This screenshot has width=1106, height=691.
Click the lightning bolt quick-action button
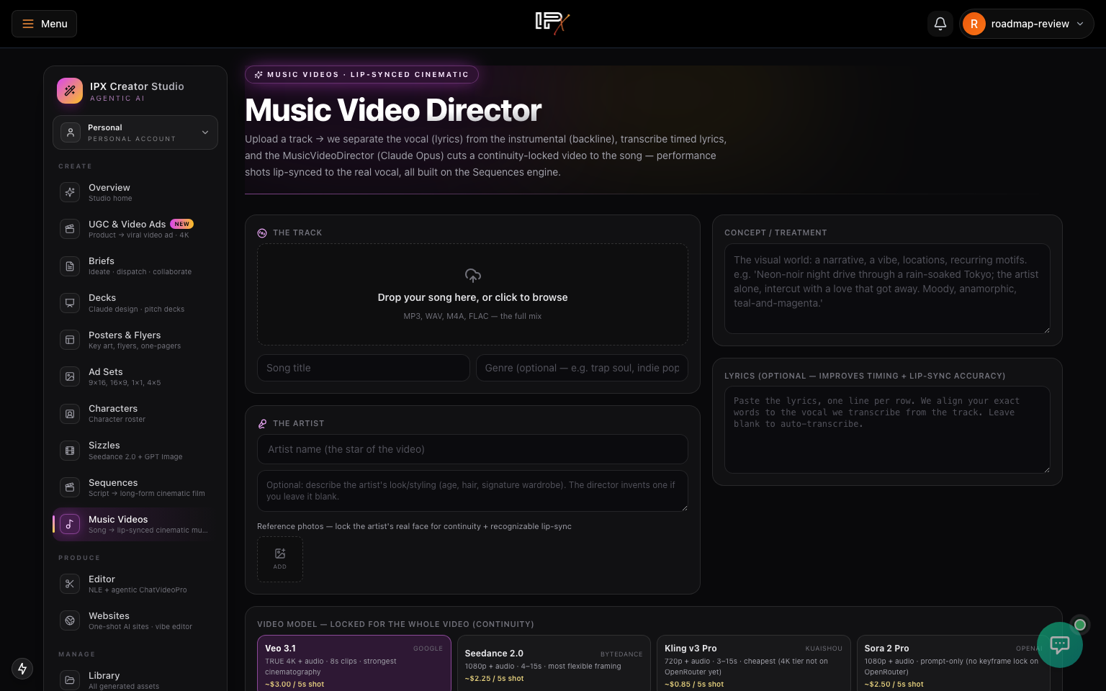pos(22,669)
